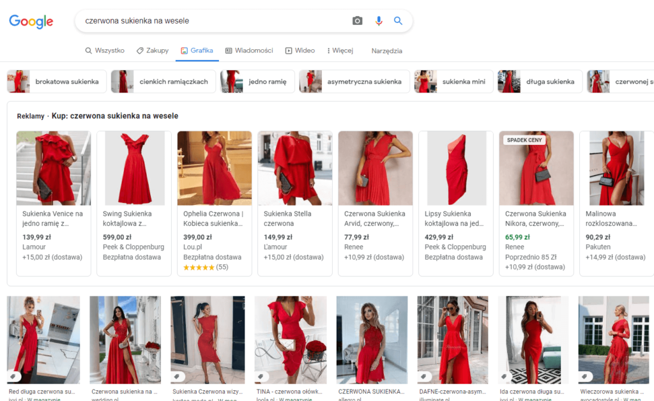Click Czerwona Sukienka Arvid title
The image size is (654, 401).
[x=374, y=218]
